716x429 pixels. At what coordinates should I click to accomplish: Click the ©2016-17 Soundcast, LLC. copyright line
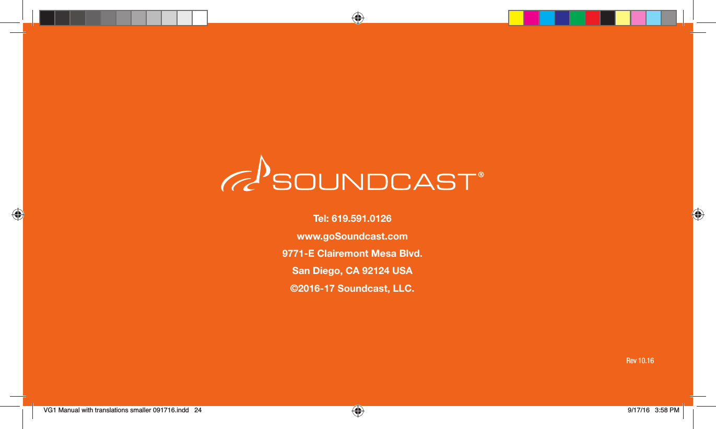[x=352, y=289]
